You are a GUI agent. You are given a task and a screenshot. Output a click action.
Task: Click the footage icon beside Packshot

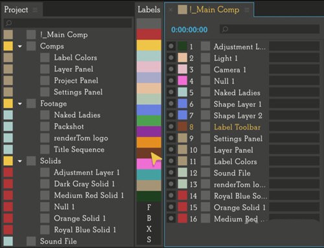click(45, 126)
